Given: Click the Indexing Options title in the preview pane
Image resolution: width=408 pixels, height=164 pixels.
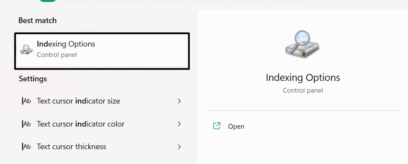Looking at the screenshot, I should 303,78.
